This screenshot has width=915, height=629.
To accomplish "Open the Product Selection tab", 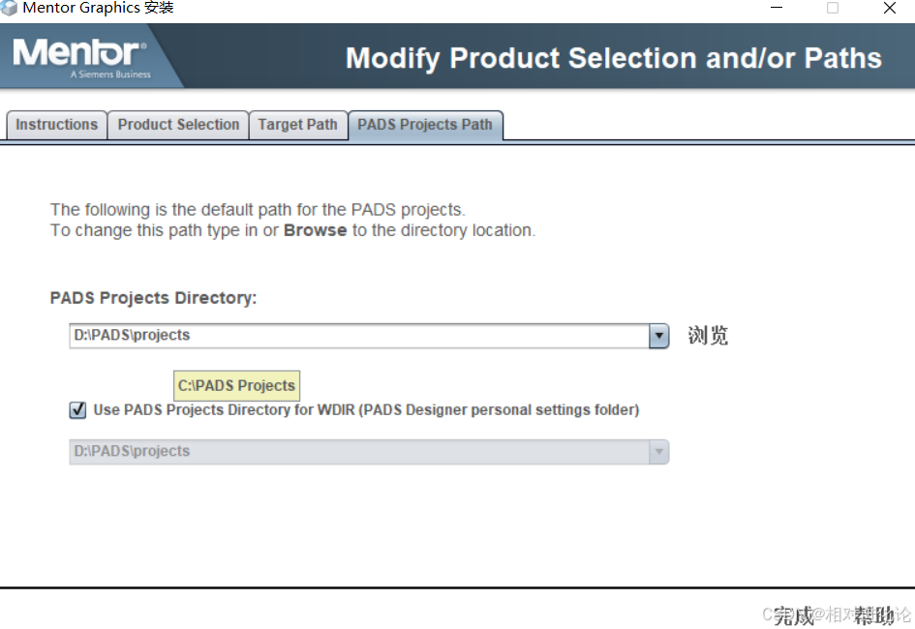I will [178, 125].
